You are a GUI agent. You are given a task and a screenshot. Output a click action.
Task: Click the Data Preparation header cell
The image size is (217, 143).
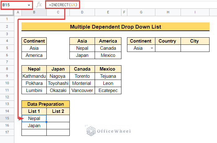(x=45, y=104)
